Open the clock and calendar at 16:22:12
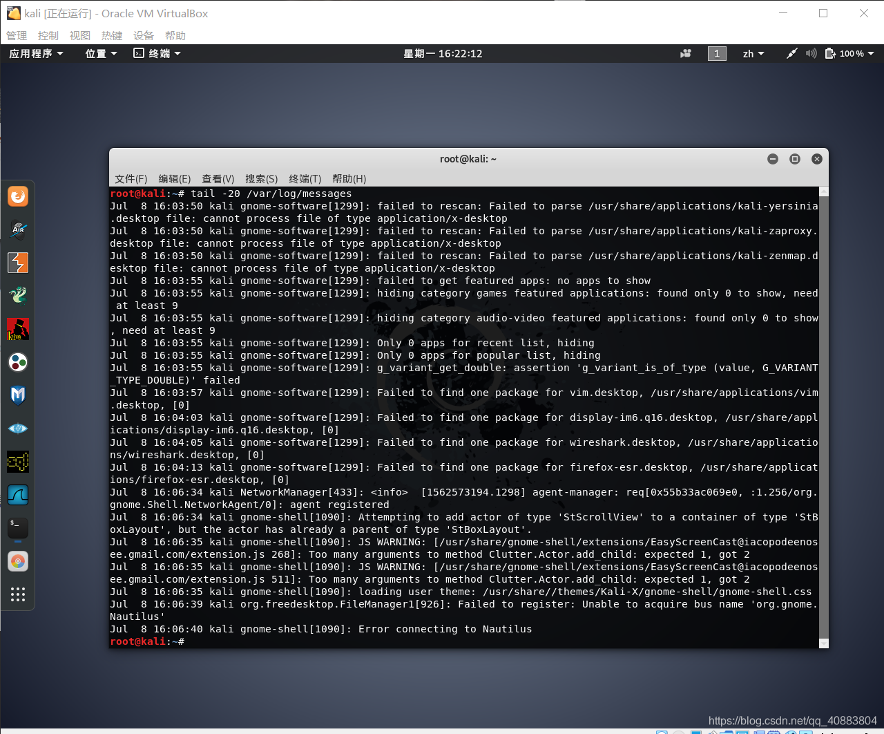This screenshot has height=734, width=884. pos(443,53)
